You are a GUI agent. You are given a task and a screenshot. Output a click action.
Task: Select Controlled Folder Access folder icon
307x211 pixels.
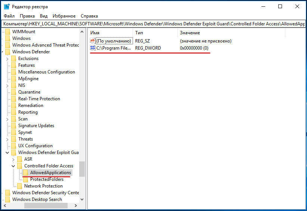(19, 166)
